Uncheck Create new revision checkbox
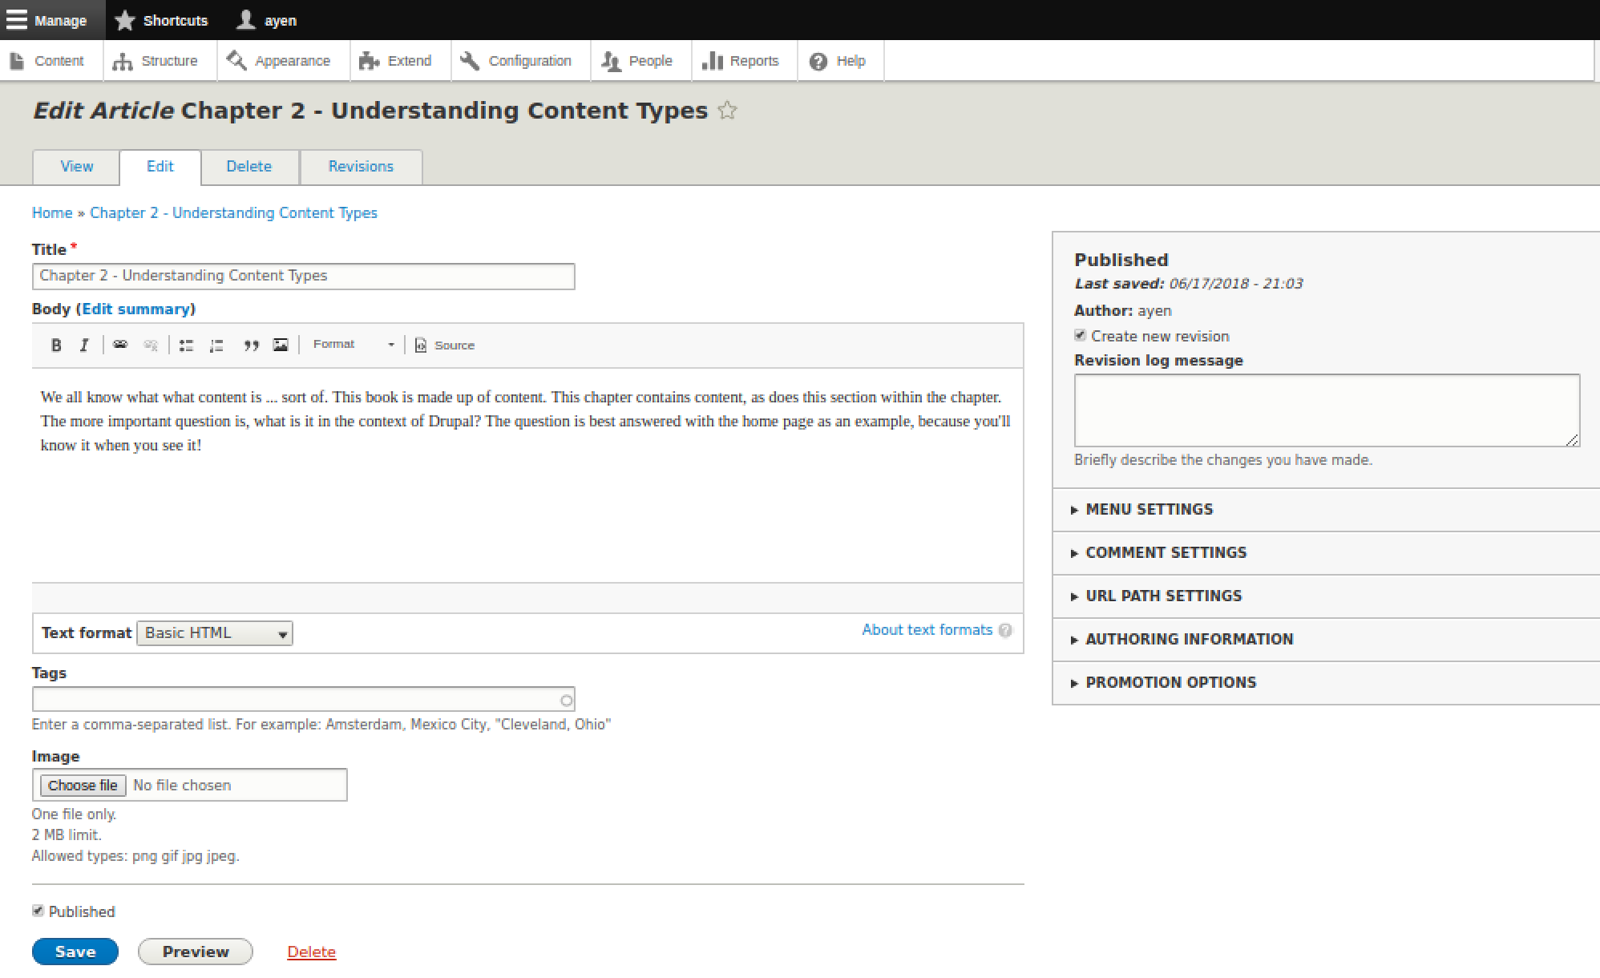The image size is (1600, 978). point(1080,335)
